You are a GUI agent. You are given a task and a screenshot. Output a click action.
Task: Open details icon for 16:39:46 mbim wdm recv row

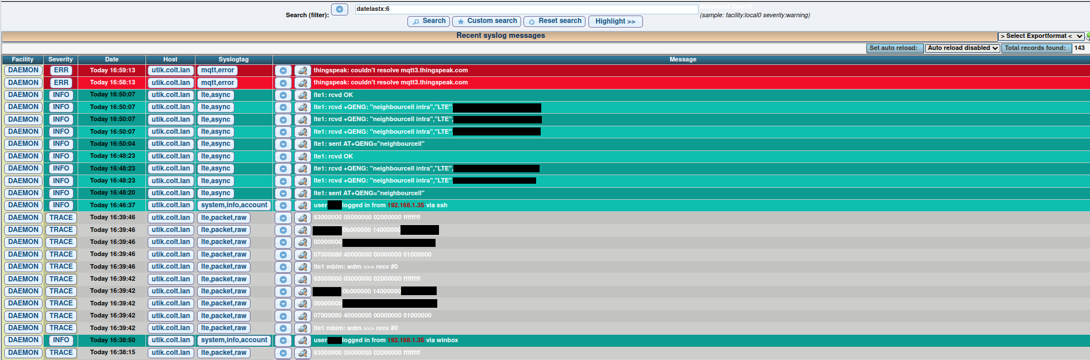(302, 267)
